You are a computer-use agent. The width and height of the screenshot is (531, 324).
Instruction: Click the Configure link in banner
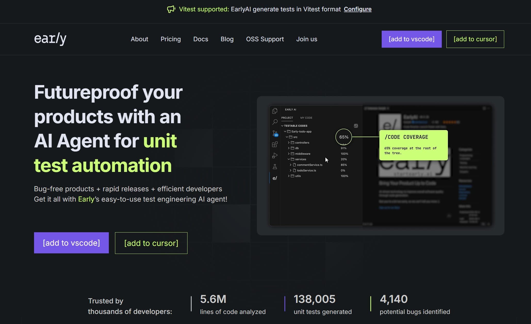[x=357, y=9]
